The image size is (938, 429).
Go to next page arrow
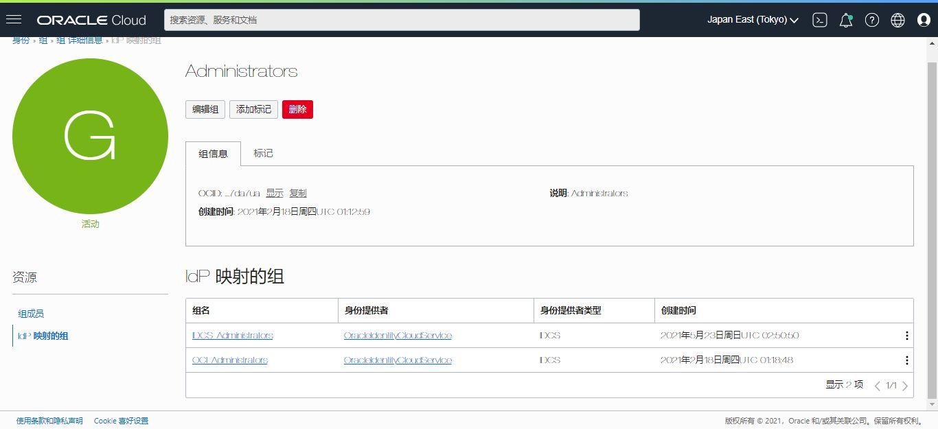(905, 386)
